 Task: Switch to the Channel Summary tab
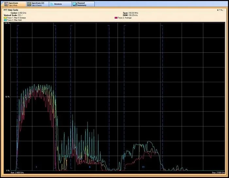[x=83, y=4]
